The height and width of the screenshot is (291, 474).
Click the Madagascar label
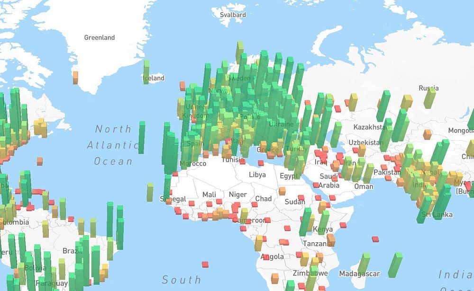click(359, 274)
